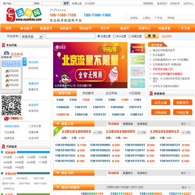Open the 首页 nav item
195x195 pixels.
point(8,28)
